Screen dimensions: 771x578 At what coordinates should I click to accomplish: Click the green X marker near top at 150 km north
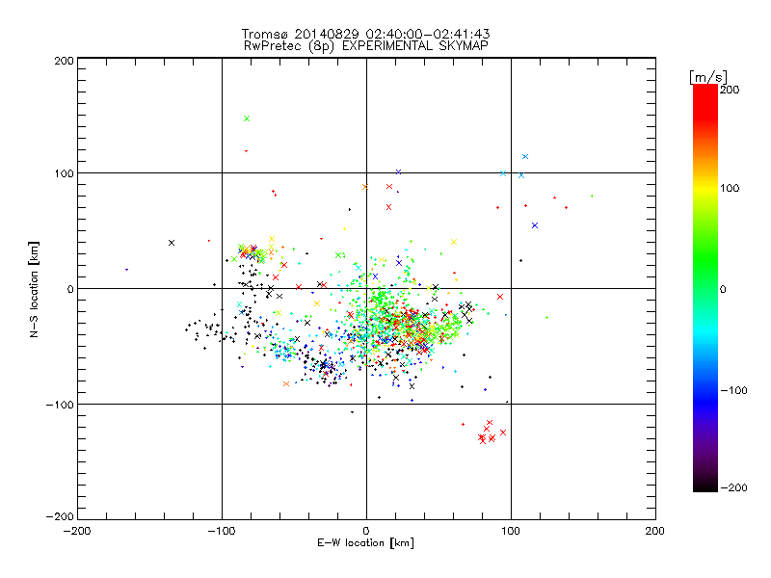[247, 118]
